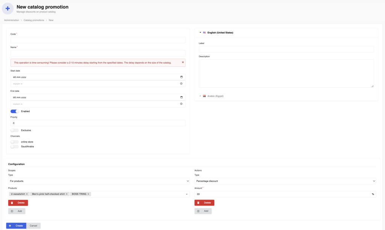Open the End date calendar picker
385x230 pixels.
pos(182,97)
